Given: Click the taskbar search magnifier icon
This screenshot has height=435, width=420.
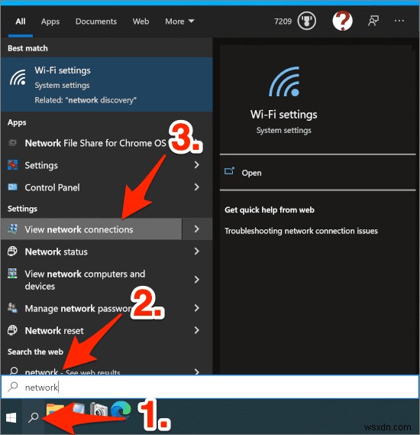Looking at the screenshot, I should [x=34, y=417].
